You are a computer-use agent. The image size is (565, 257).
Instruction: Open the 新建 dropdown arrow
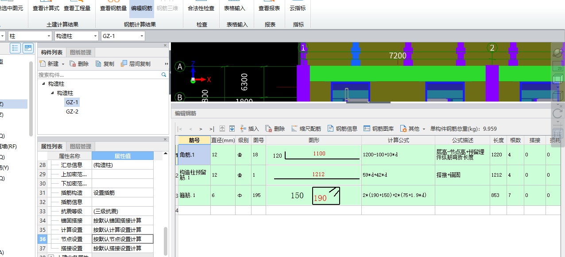[x=63, y=64]
